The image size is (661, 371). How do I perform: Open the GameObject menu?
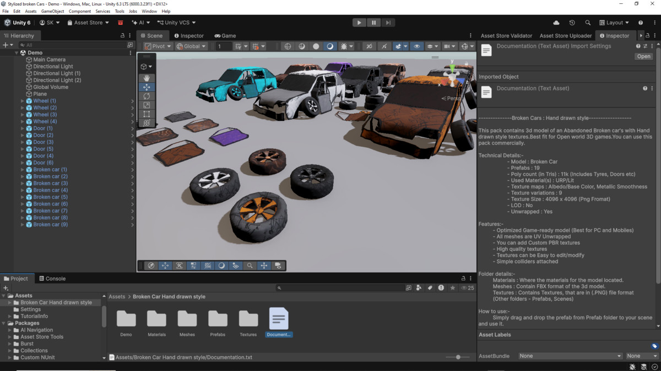tap(52, 11)
